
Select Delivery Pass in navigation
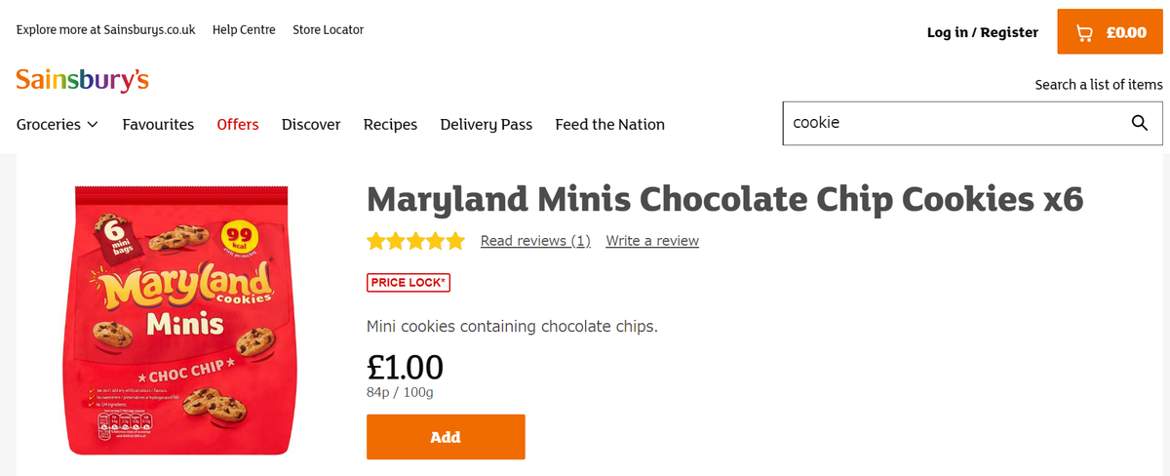click(486, 125)
